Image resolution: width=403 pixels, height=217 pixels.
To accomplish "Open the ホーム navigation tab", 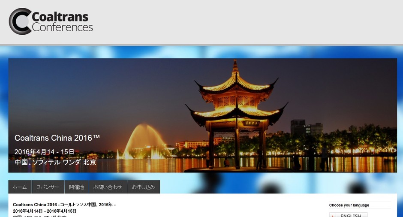I will pos(20,187).
